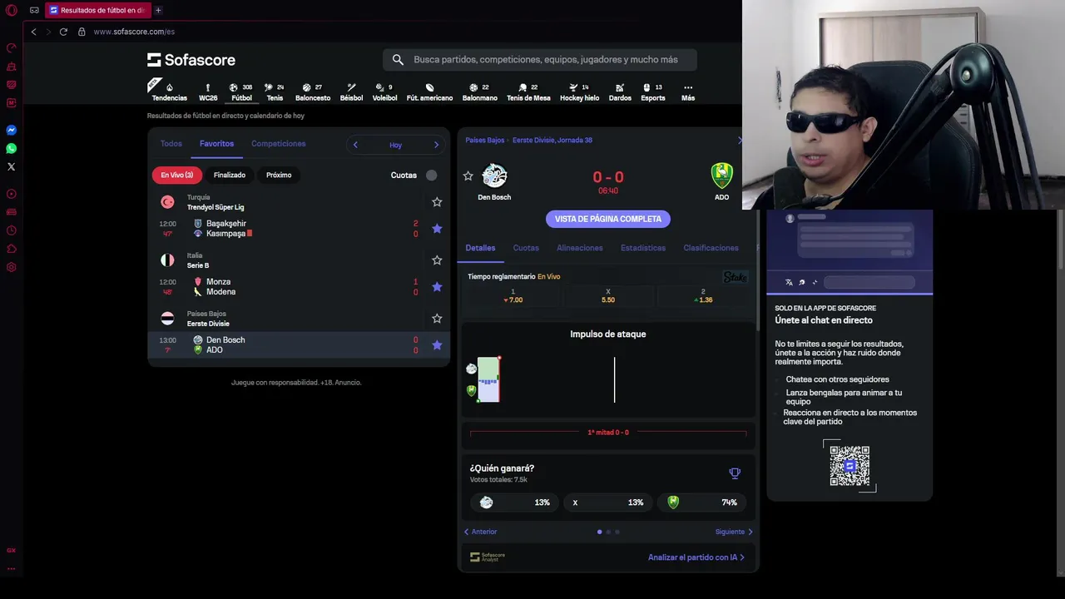Go to the previous day arrow
The height and width of the screenshot is (599, 1065).
[x=355, y=145]
